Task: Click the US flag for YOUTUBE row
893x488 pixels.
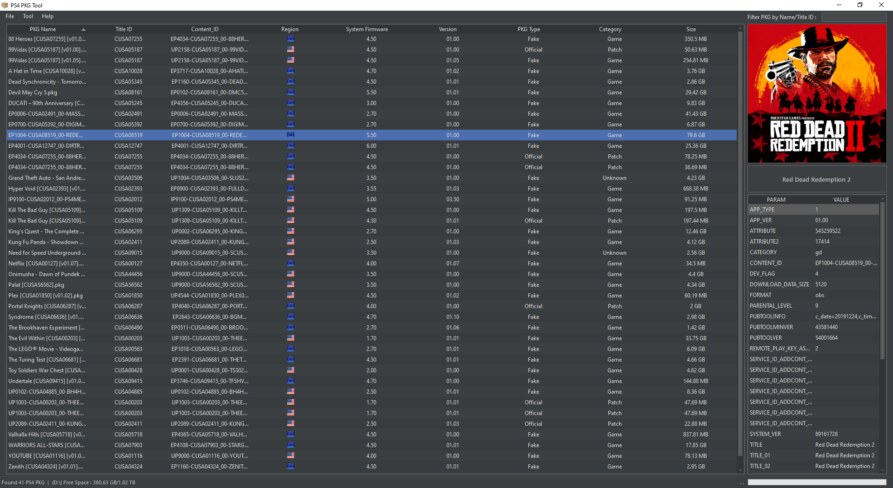Action: (291, 456)
